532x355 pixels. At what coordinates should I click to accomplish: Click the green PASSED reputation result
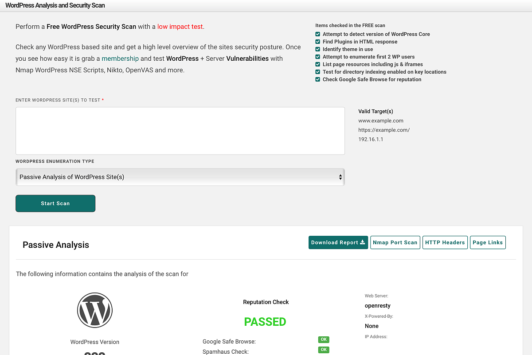click(265, 322)
